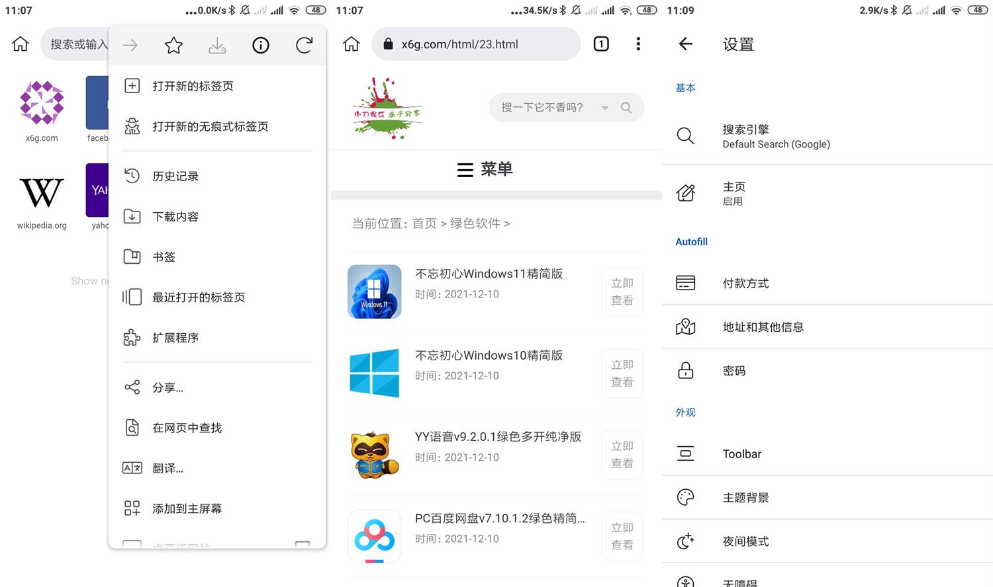Screen dimensions: 993x587
Task: Open the tab switcher showing 1 tab
Action: click(601, 44)
